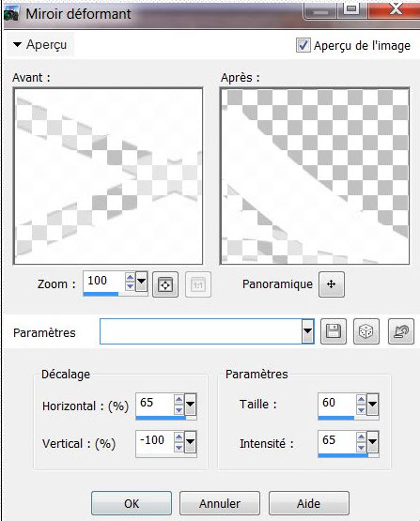Click the 1:1 zoom icon
Screen dimensions: 420x521
pyautogui.click(x=198, y=284)
